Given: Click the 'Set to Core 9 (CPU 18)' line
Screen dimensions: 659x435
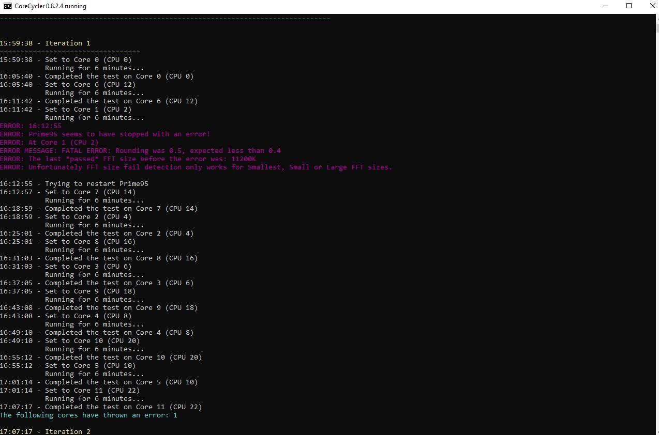Looking at the screenshot, I should click(x=68, y=291).
